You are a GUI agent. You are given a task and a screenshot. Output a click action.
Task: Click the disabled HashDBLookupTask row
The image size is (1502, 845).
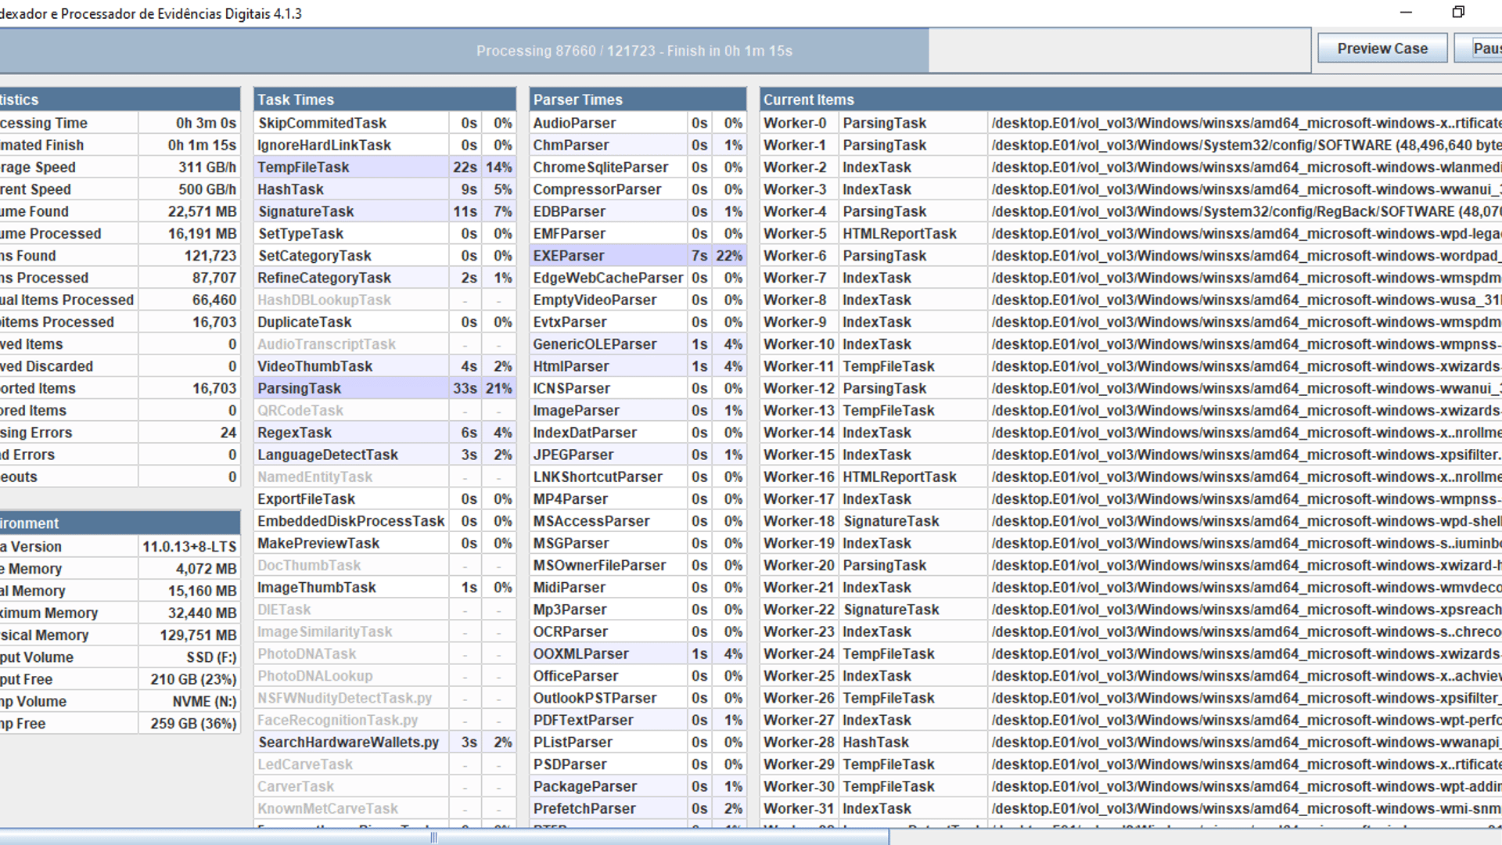point(324,300)
